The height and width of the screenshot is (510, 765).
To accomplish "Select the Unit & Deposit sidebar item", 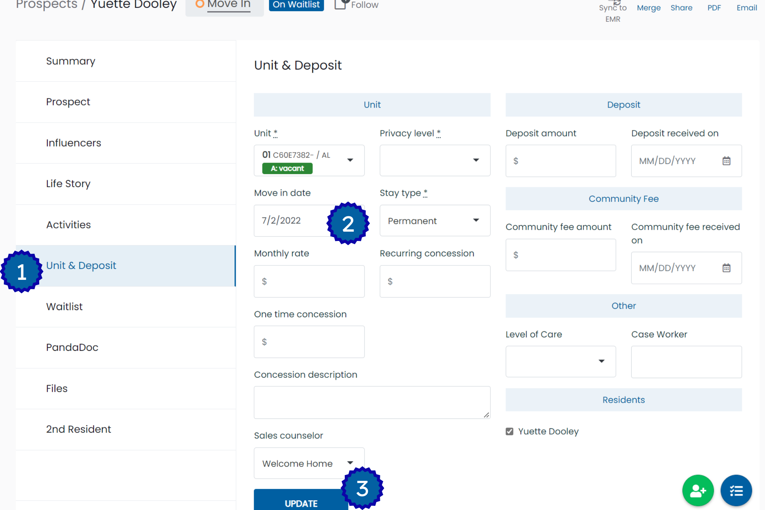I will point(126,266).
